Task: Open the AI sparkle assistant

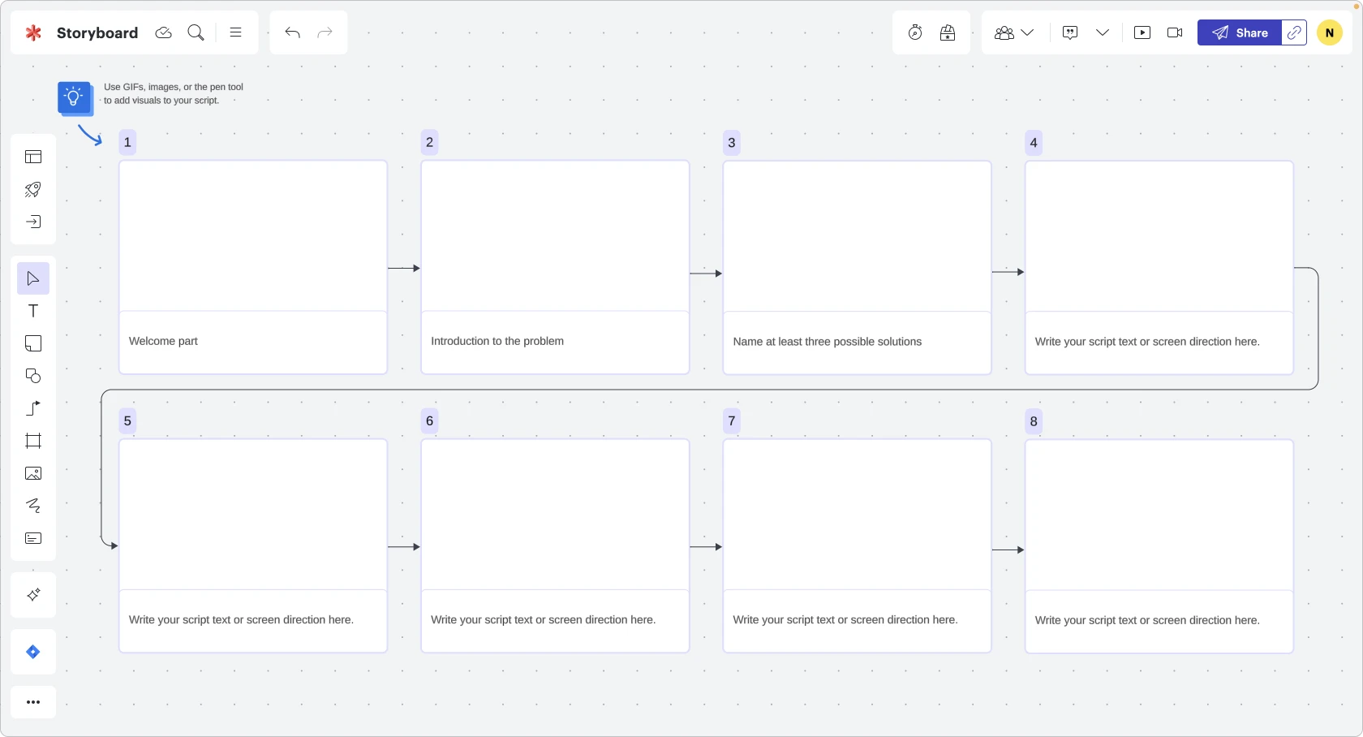Action: coord(33,595)
